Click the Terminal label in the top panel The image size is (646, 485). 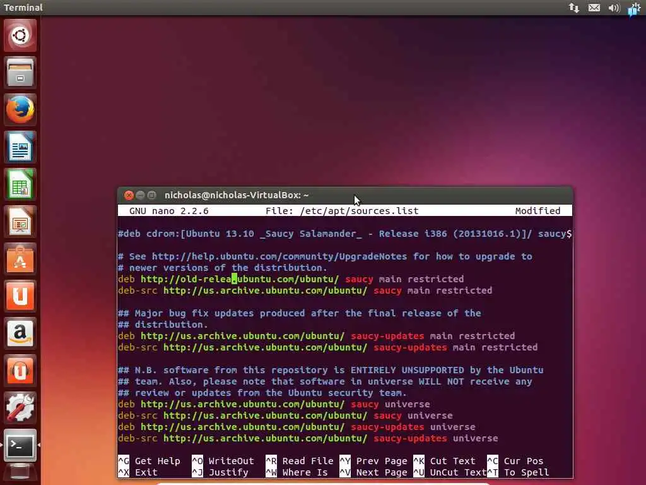(x=23, y=8)
